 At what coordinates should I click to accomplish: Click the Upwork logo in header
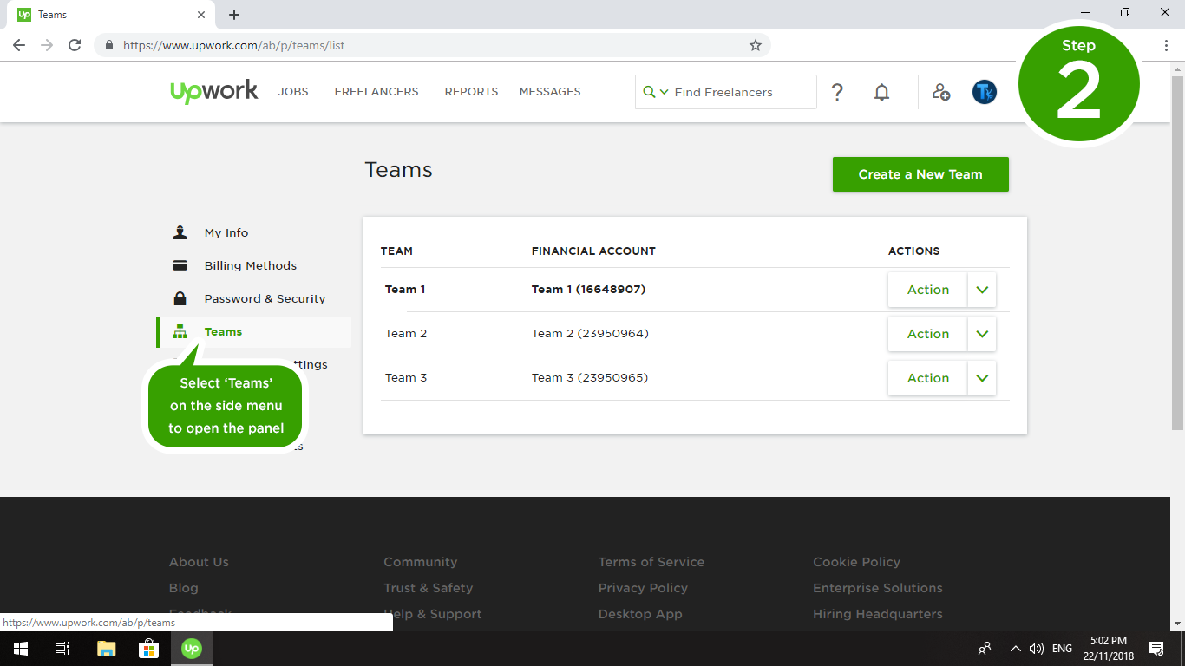click(214, 91)
